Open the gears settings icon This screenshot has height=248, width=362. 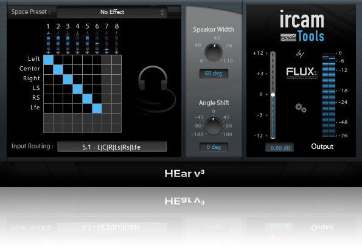[301, 108]
